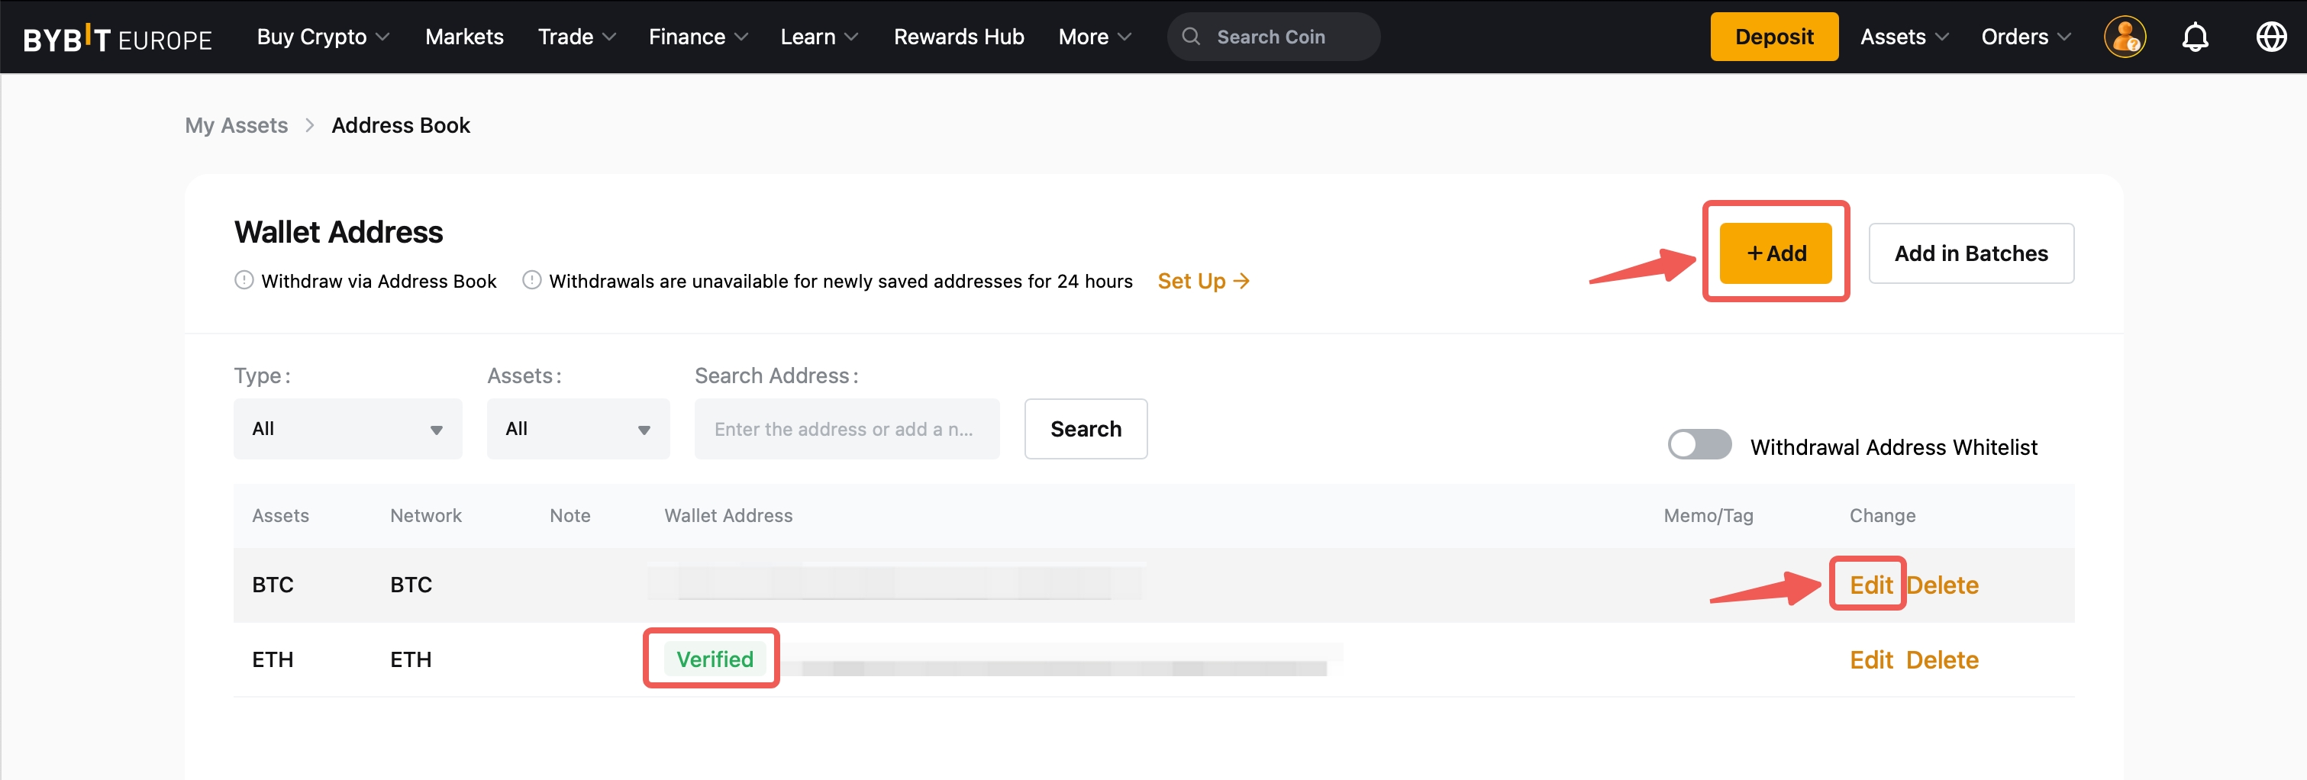Go to Rewards Hub
Viewport: 2307px width, 780px height.
point(958,37)
